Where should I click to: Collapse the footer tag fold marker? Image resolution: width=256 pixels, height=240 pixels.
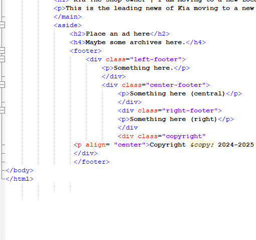[x=2, y=51]
